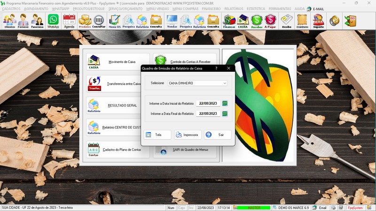
Task: Open FINANCEIRO menu
Action: tap(211, 9)
